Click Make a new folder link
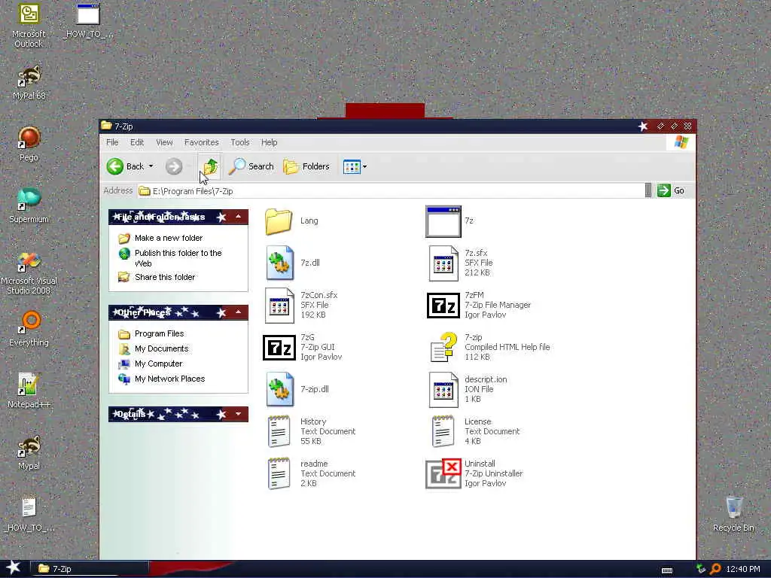This screenshot has height=578, width=771. 169,238
